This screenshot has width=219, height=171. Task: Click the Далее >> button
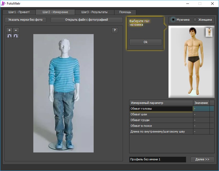click(202, 159)
